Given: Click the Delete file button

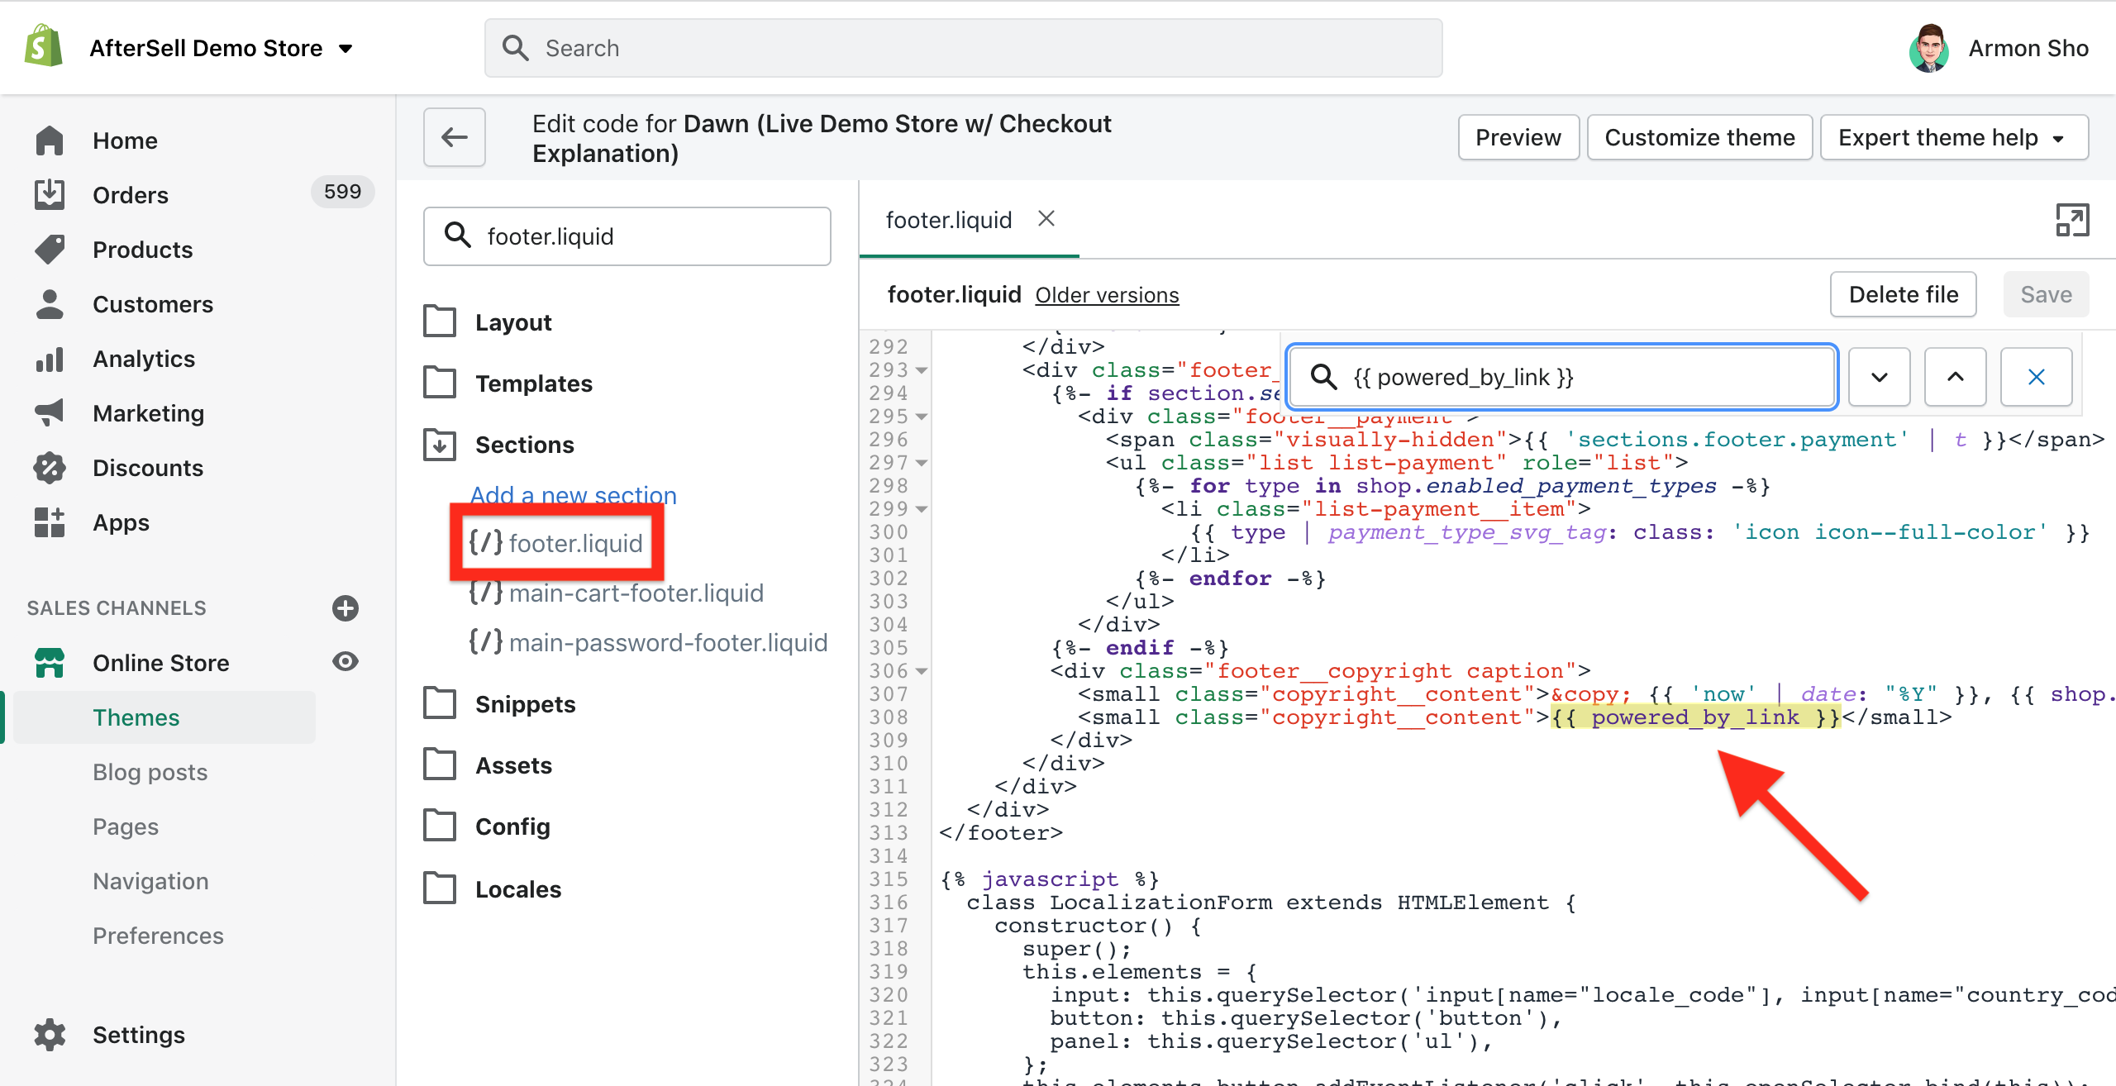Looking at the screenshot, I should coord(1903,295).
